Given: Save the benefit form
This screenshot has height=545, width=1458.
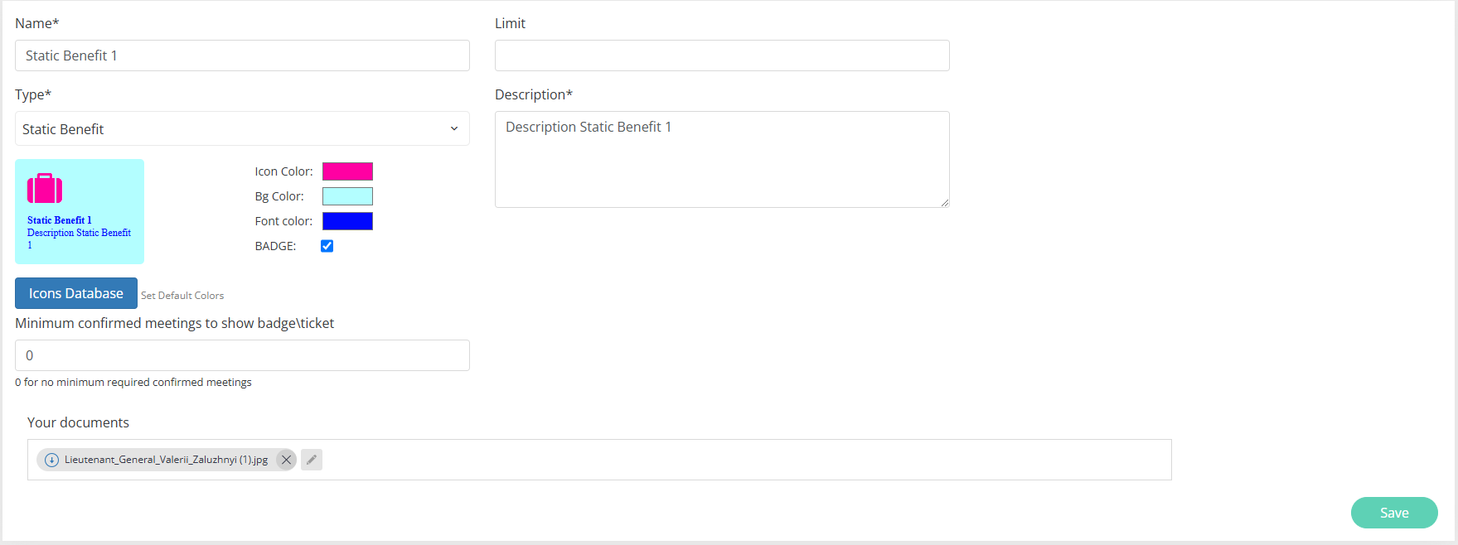Looking at the screenshot, I should (x=1393, y=513).
